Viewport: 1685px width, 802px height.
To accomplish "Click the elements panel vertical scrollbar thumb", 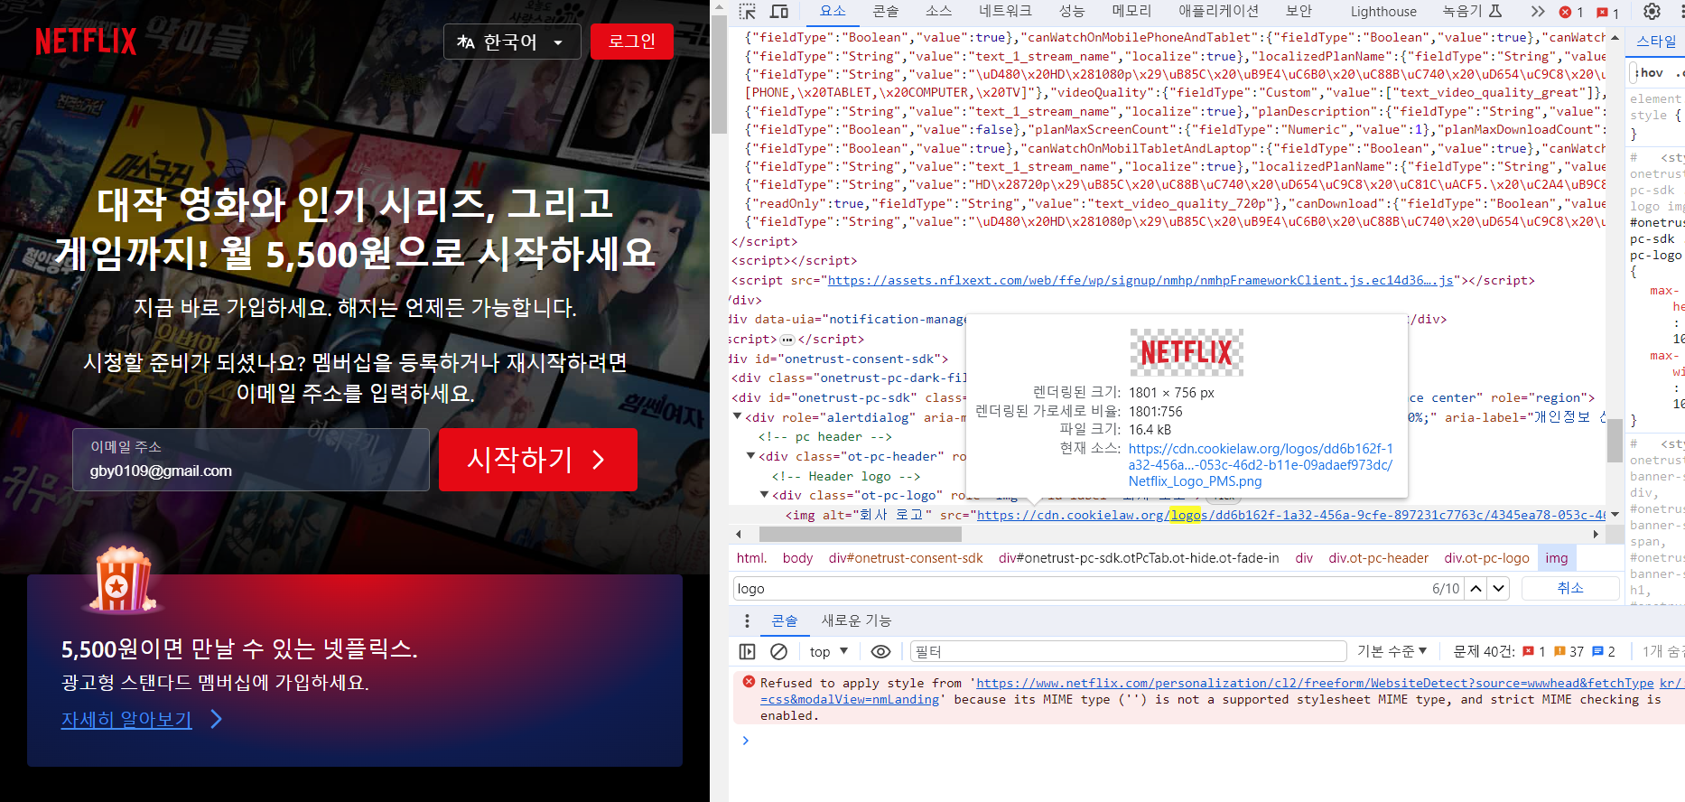I will coord(1615,441).
